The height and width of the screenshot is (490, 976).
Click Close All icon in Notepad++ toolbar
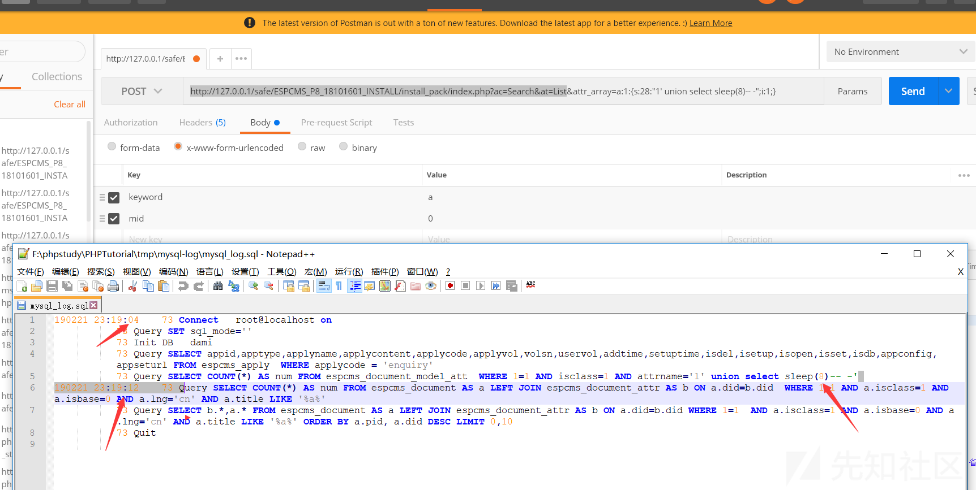[x=98, y=286]
